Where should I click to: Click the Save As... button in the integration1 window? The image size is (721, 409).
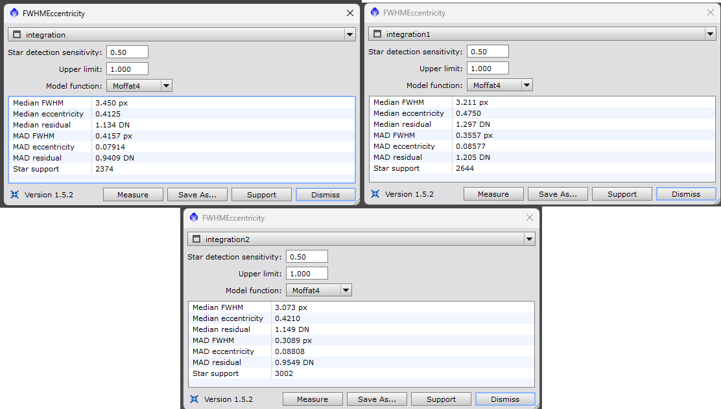[x=558, y=194]
